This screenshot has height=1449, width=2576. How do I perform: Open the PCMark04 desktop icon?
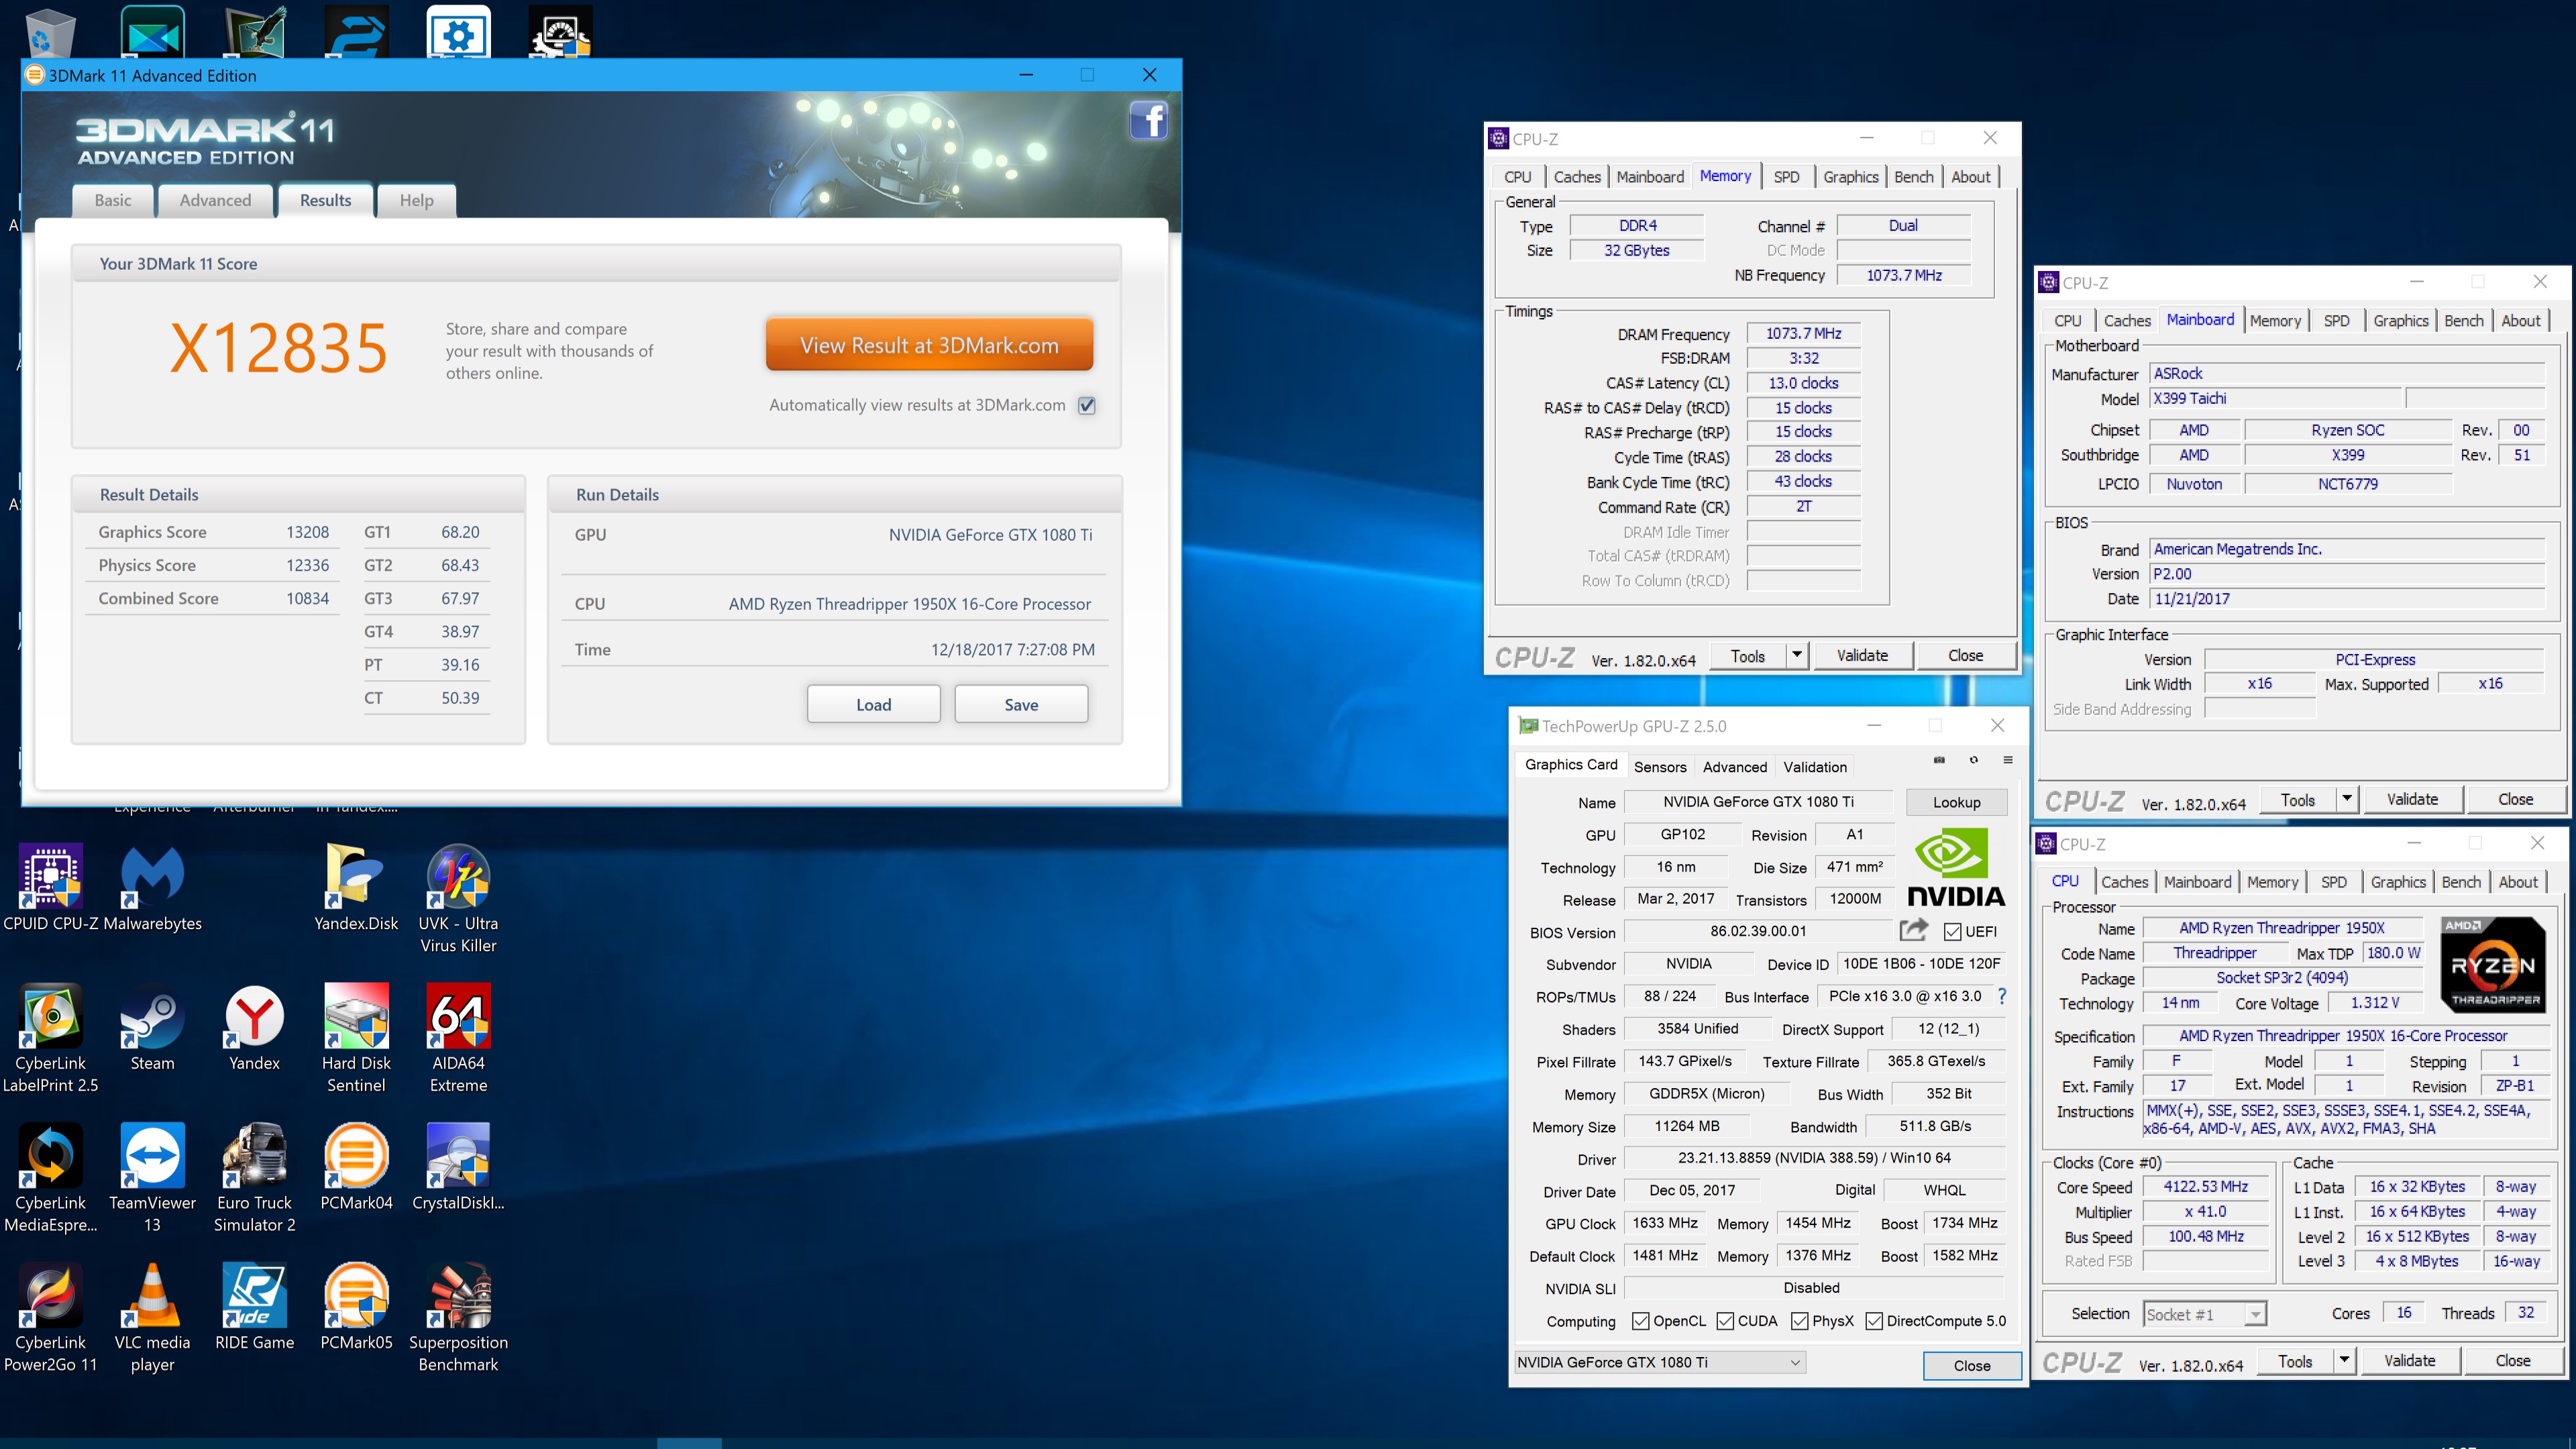(356, 1167)
